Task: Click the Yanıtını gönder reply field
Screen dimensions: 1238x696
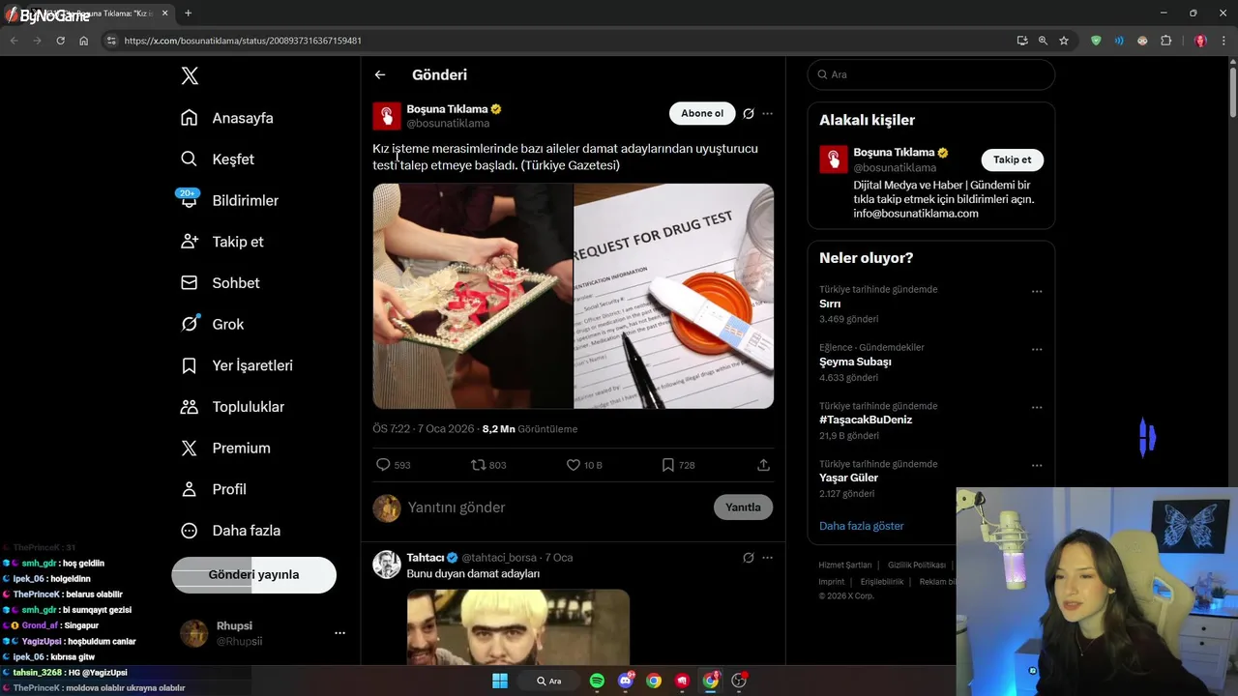Action: click(x=551, y=507)
